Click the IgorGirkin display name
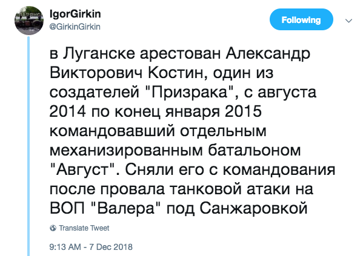Screen dimensions: 363x256 [x=75, y=14]
